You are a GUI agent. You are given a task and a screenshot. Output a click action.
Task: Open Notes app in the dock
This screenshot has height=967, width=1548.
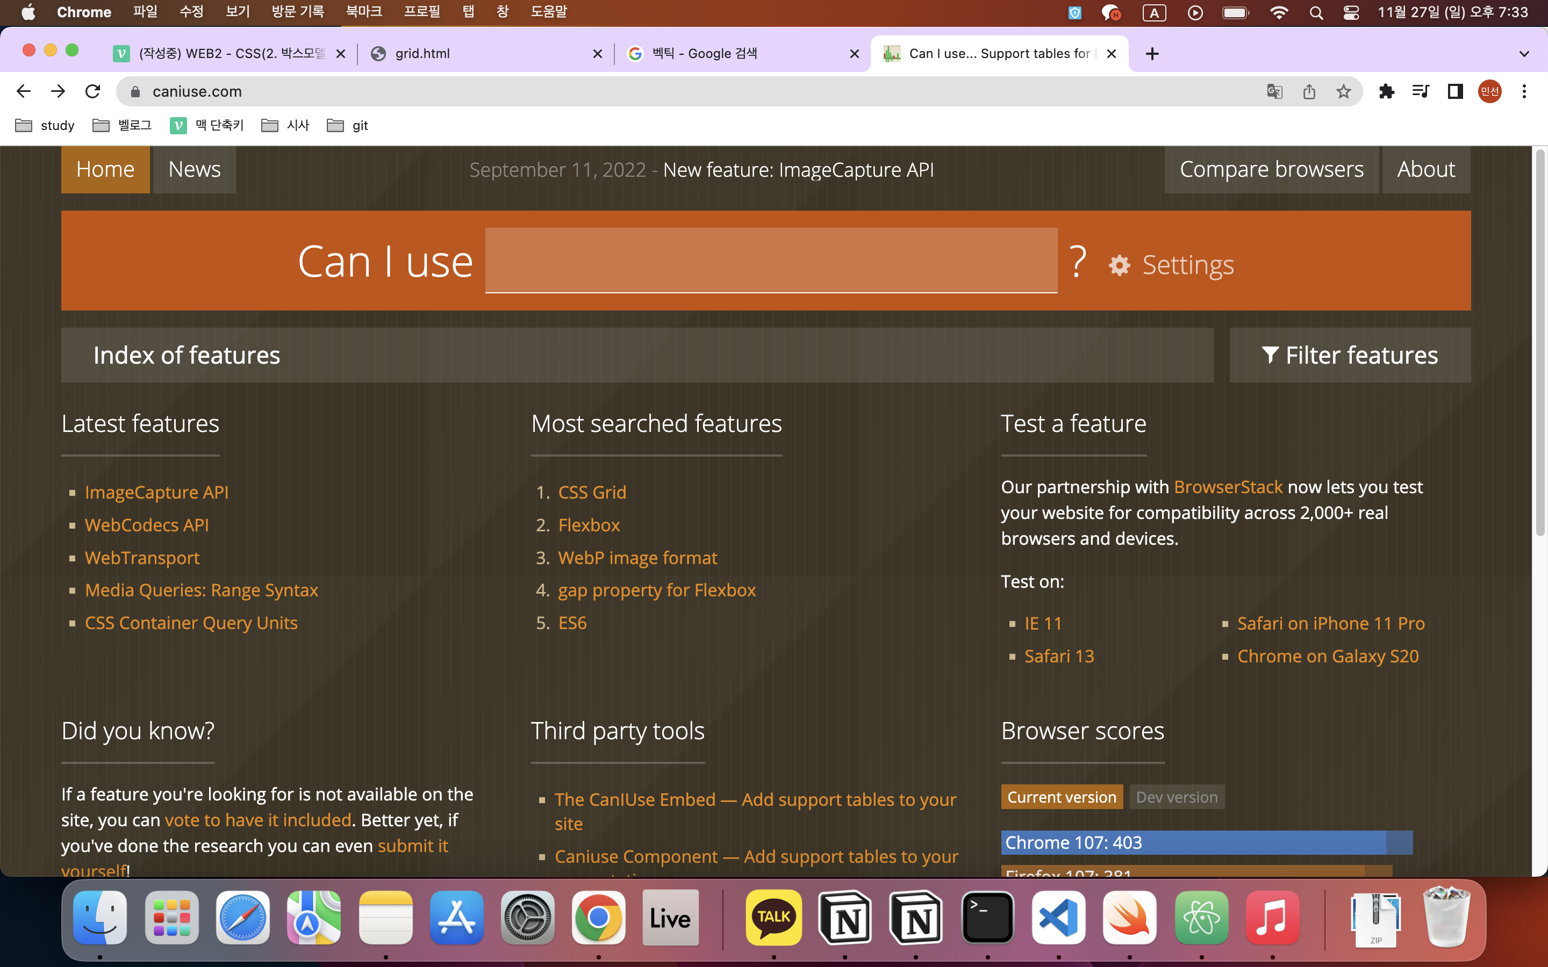385,918
